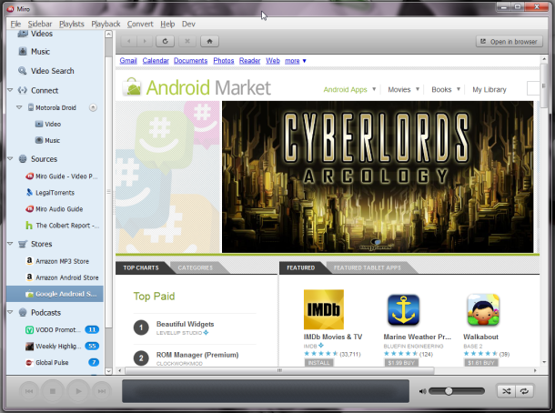Collapse the Sources section

click(9, 159)
